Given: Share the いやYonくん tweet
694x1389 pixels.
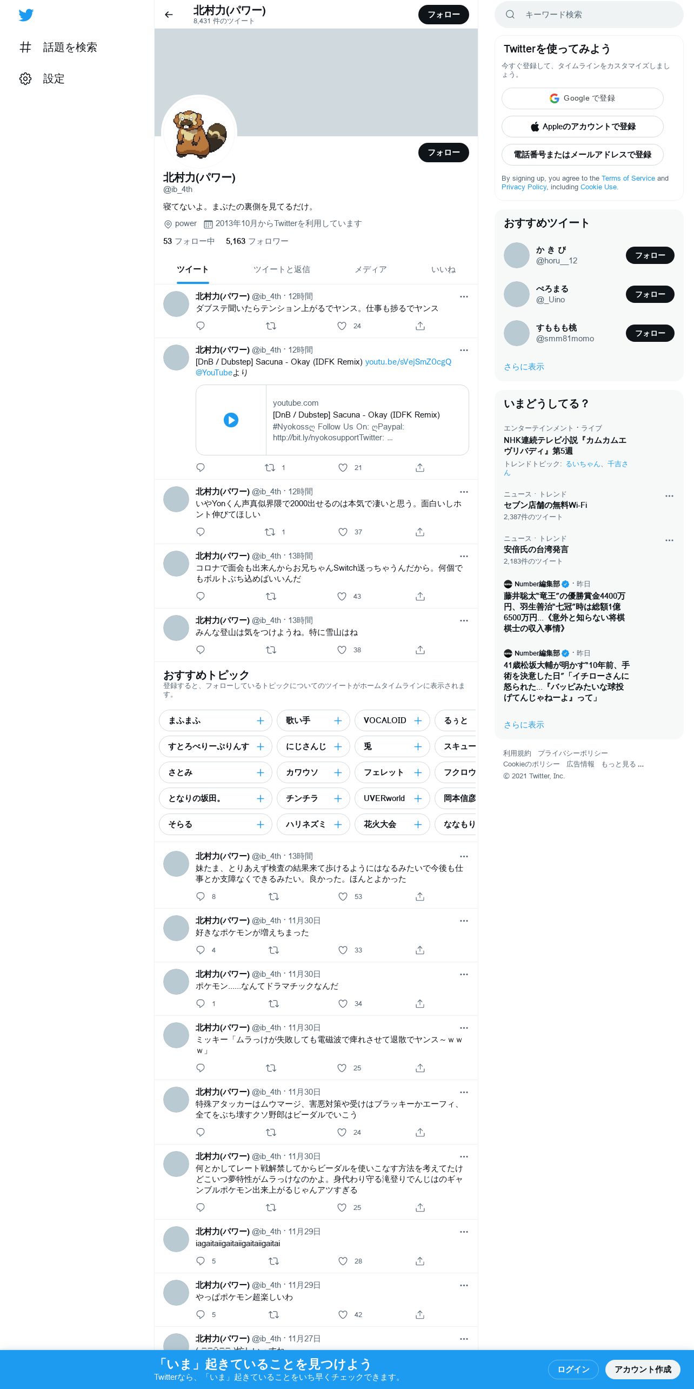Looking at the screenshot, I should 420,532.
